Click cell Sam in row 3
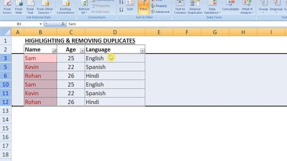This screenshot has width=287, height=161. (x=40, y=58)
